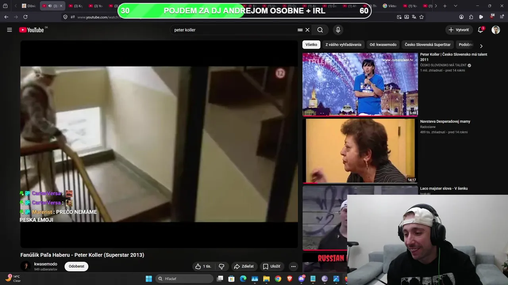
Task: Open the weather widget showing 14°C
Action: pyautogui.click(x=13, y=278)
